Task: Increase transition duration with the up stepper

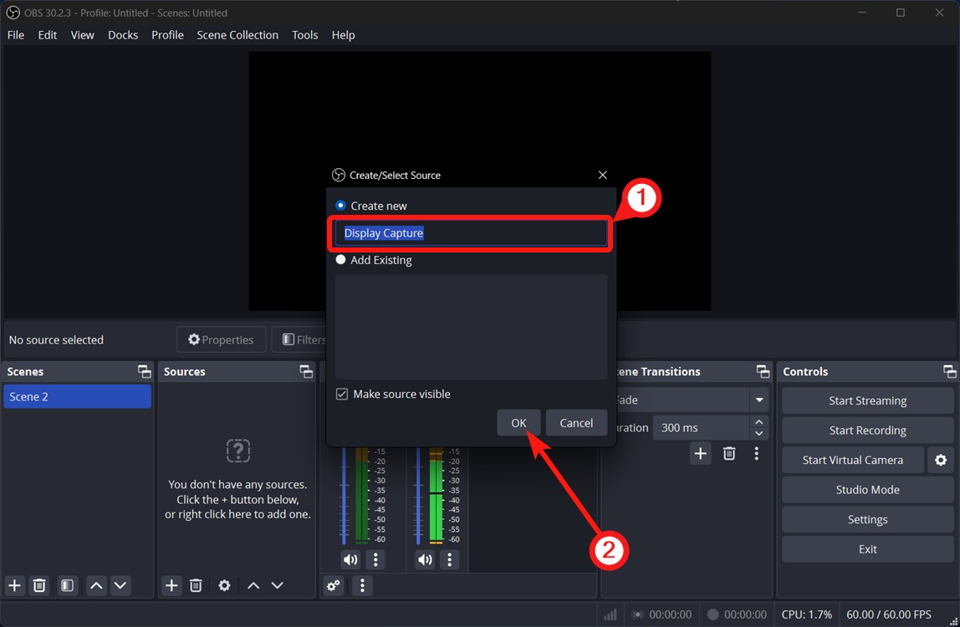Action: click(x=759, y=422)
